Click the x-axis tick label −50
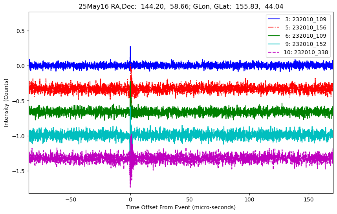 click(71, 199)
